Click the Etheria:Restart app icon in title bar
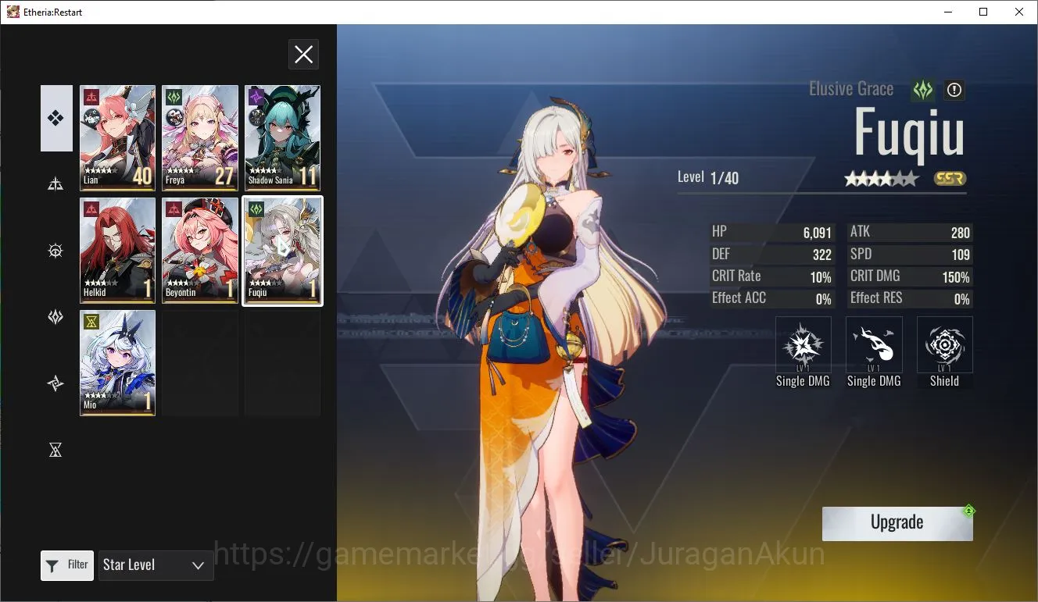1038x602 pixels. click(13, 12)
